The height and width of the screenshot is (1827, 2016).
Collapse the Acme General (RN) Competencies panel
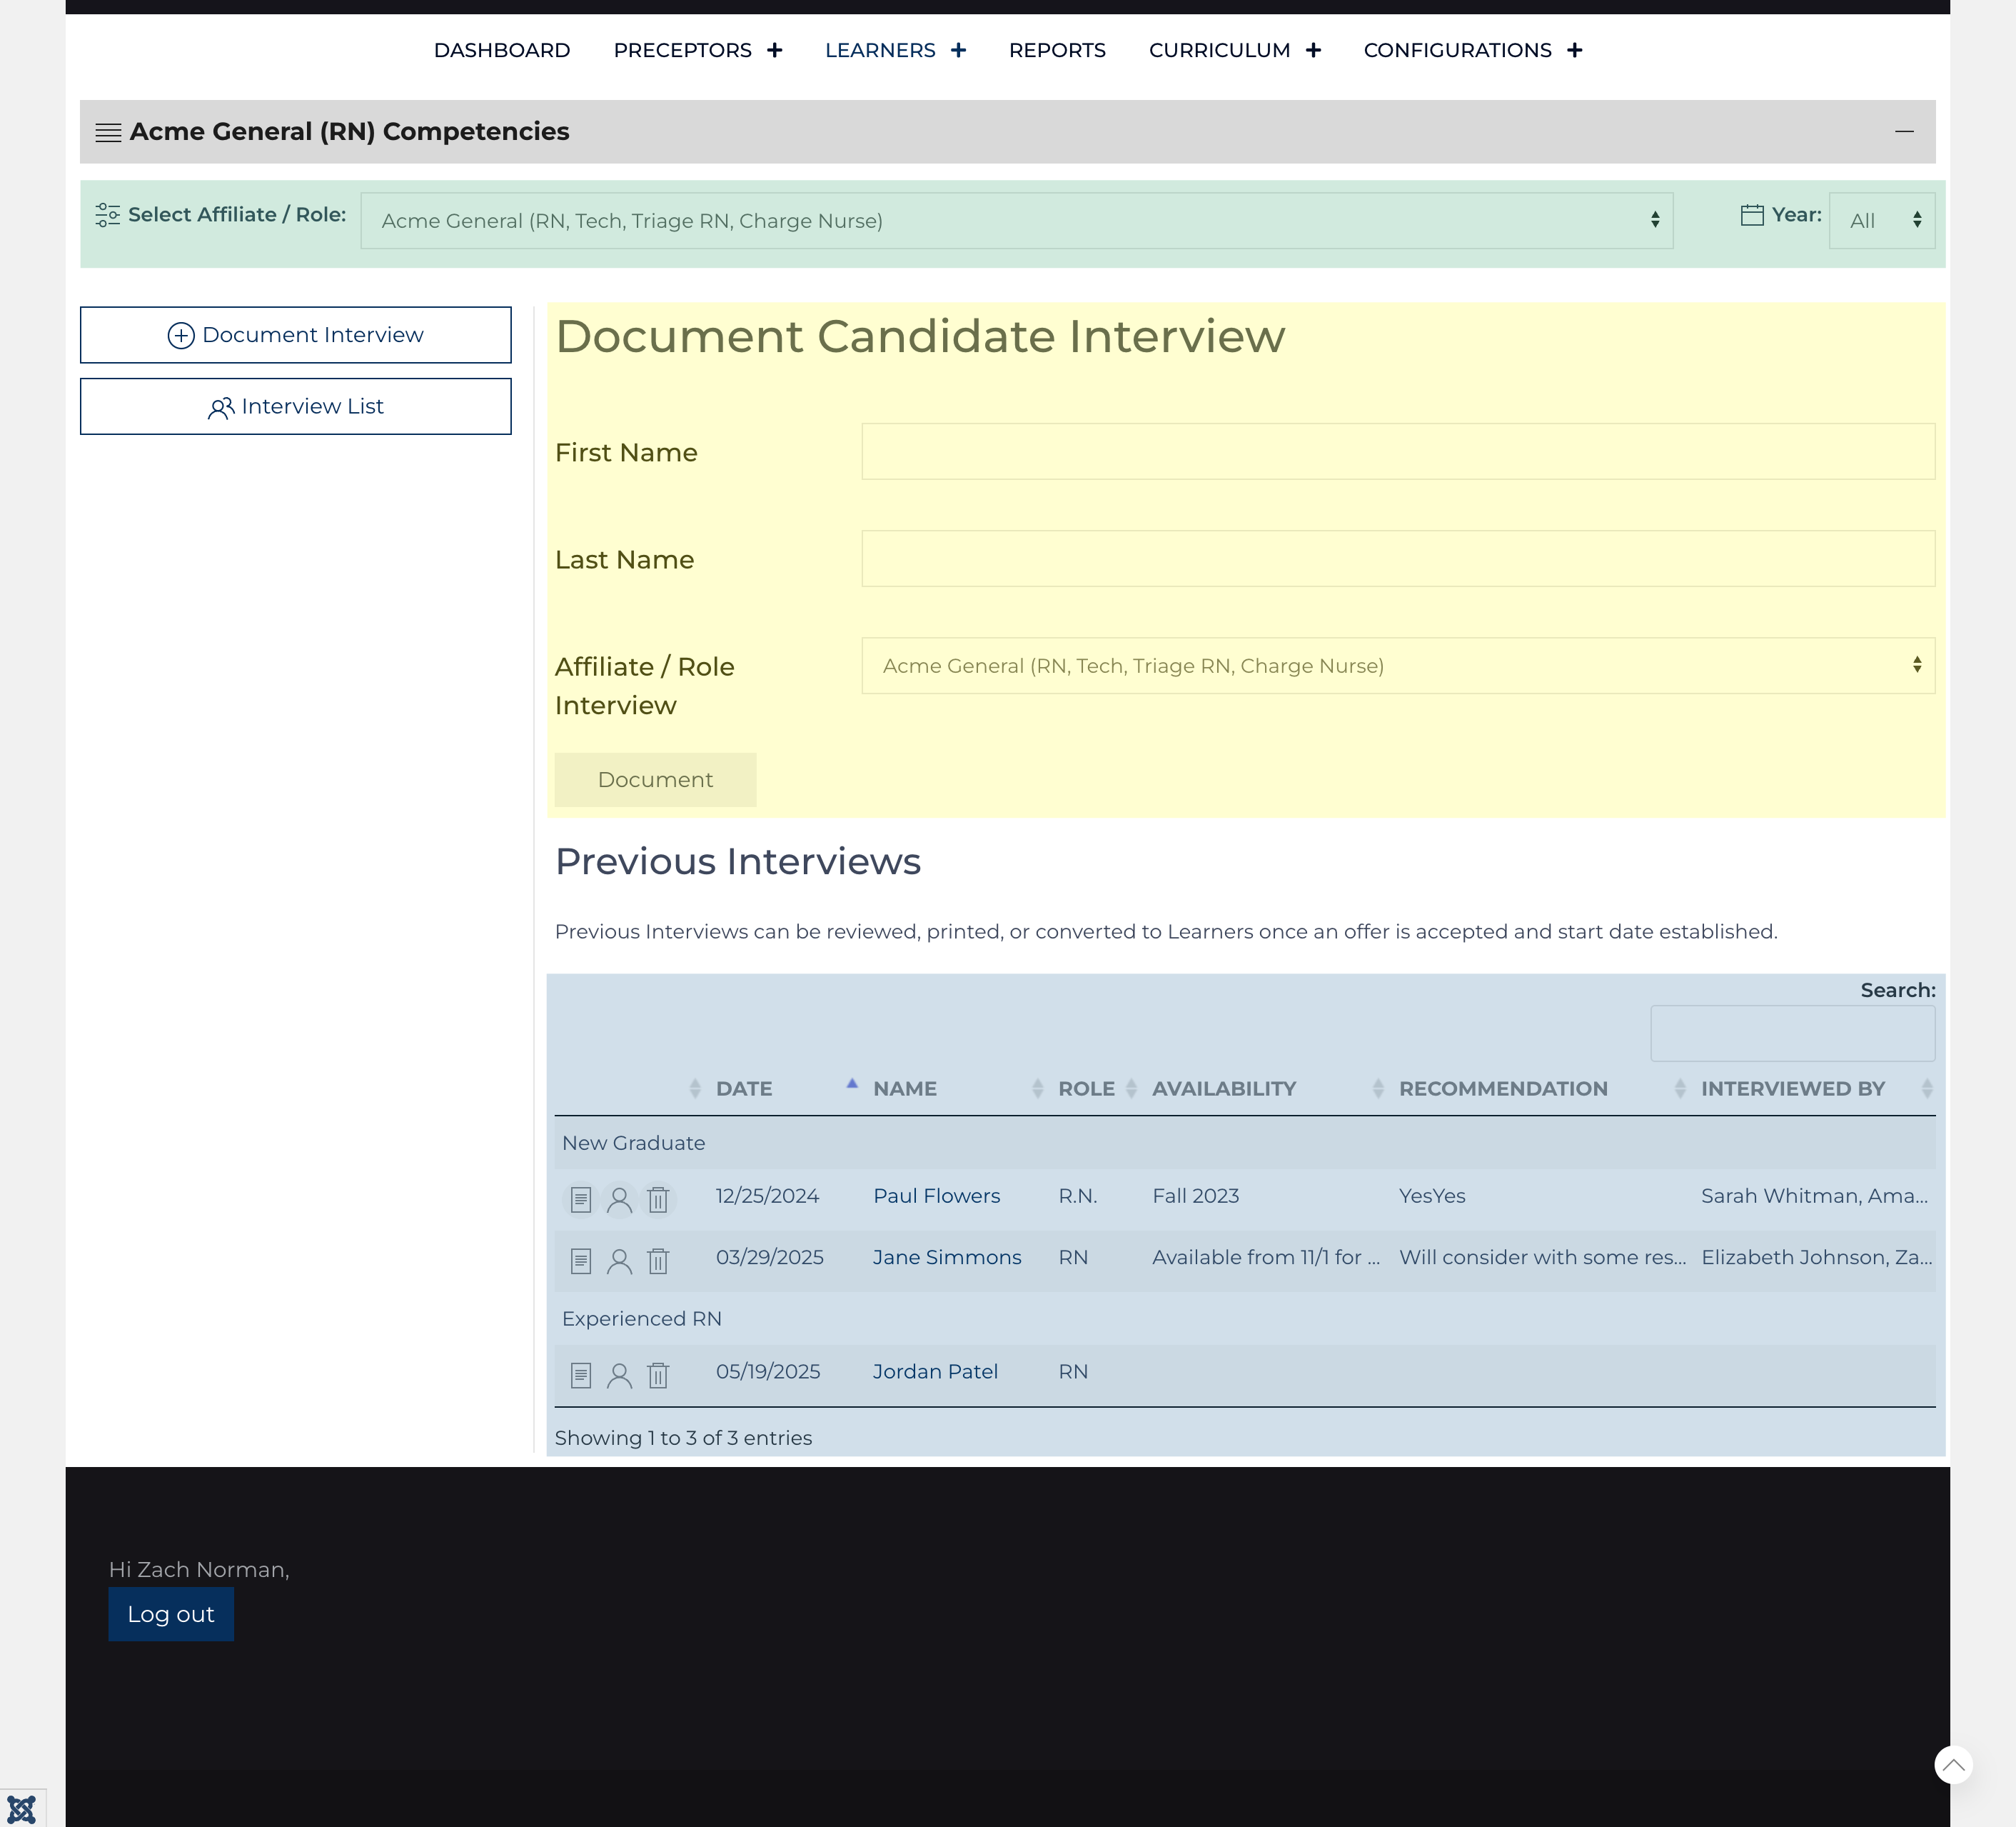coord(1905,131)
